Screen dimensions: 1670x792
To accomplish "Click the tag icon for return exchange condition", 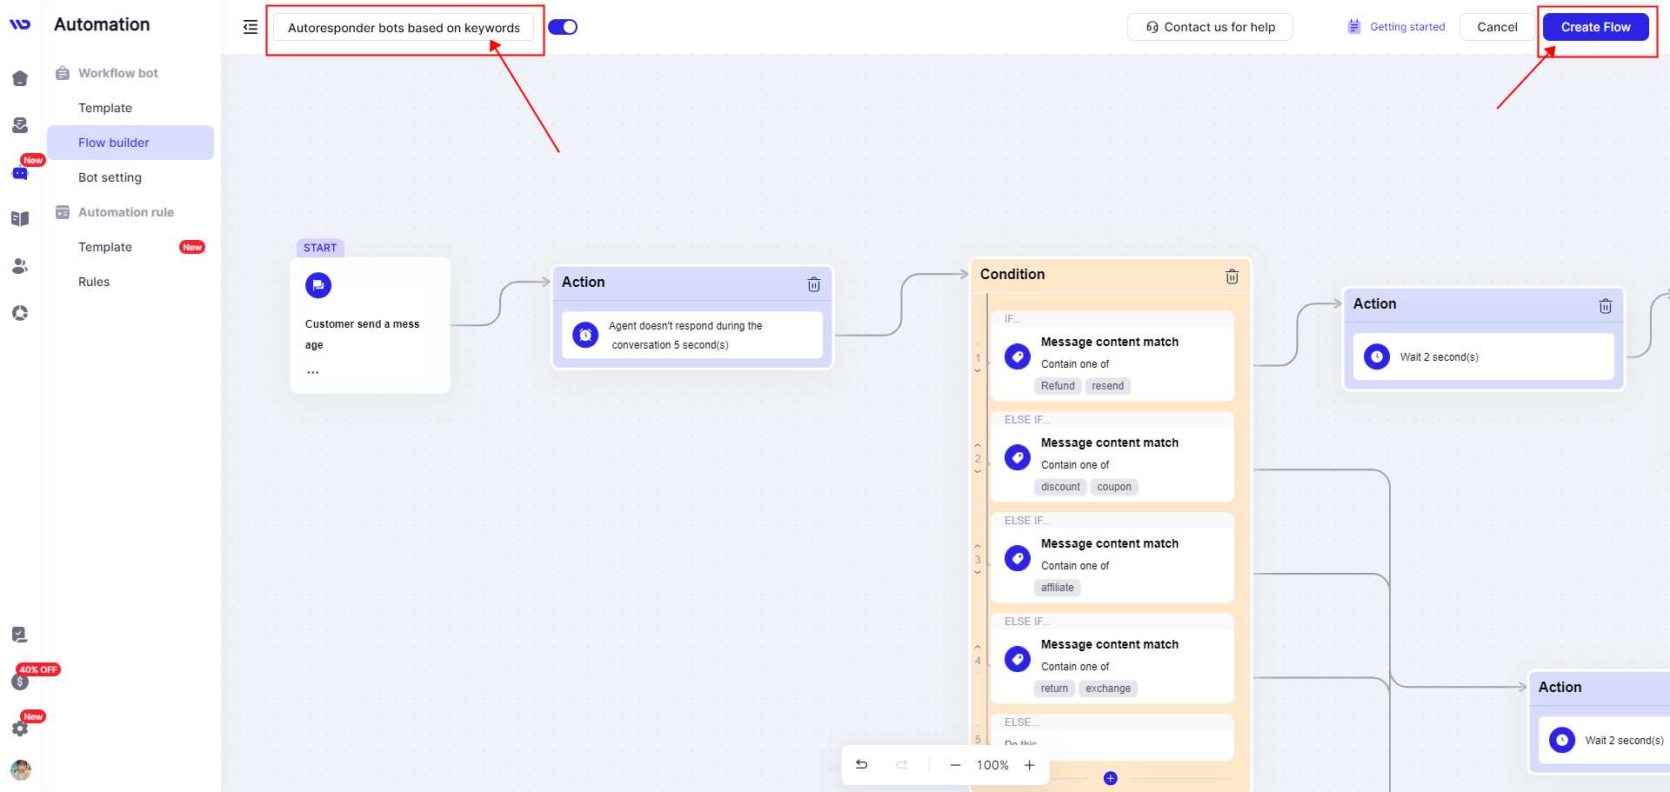I will pyautogui.click(x=1018, y=659).
